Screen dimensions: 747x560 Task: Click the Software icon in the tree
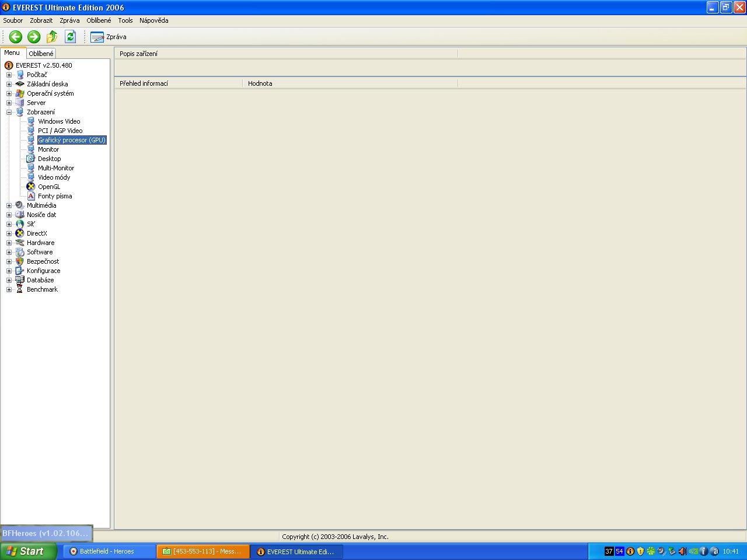pyautogui.click(x=20, y=252)
